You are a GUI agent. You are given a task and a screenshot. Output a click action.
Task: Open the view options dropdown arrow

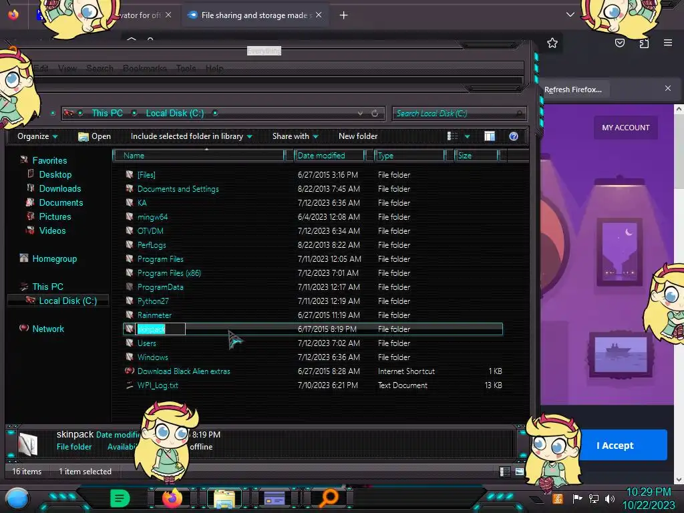click(467, 136)
